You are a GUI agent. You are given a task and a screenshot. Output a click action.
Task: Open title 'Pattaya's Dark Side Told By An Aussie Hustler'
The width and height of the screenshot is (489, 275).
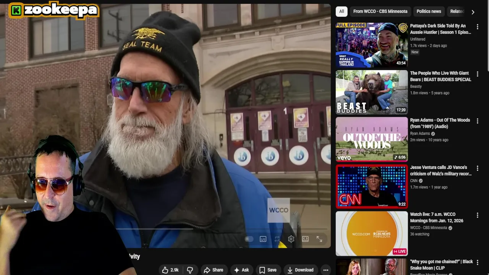click(x=440, y=29)
